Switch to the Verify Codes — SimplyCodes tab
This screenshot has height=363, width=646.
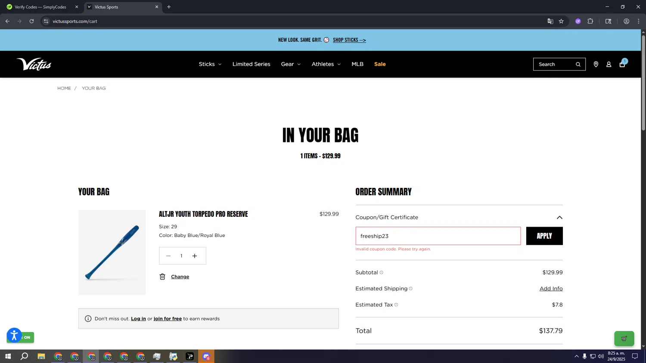(40, 7)
